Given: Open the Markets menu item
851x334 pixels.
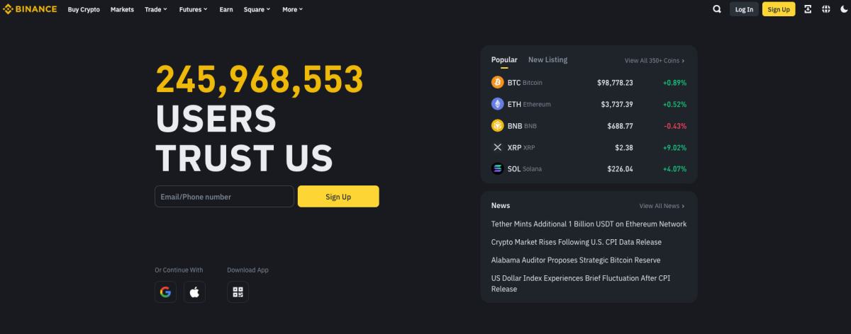Looking at the screenshot, I should pyautogui.click(x=122, y=9).
